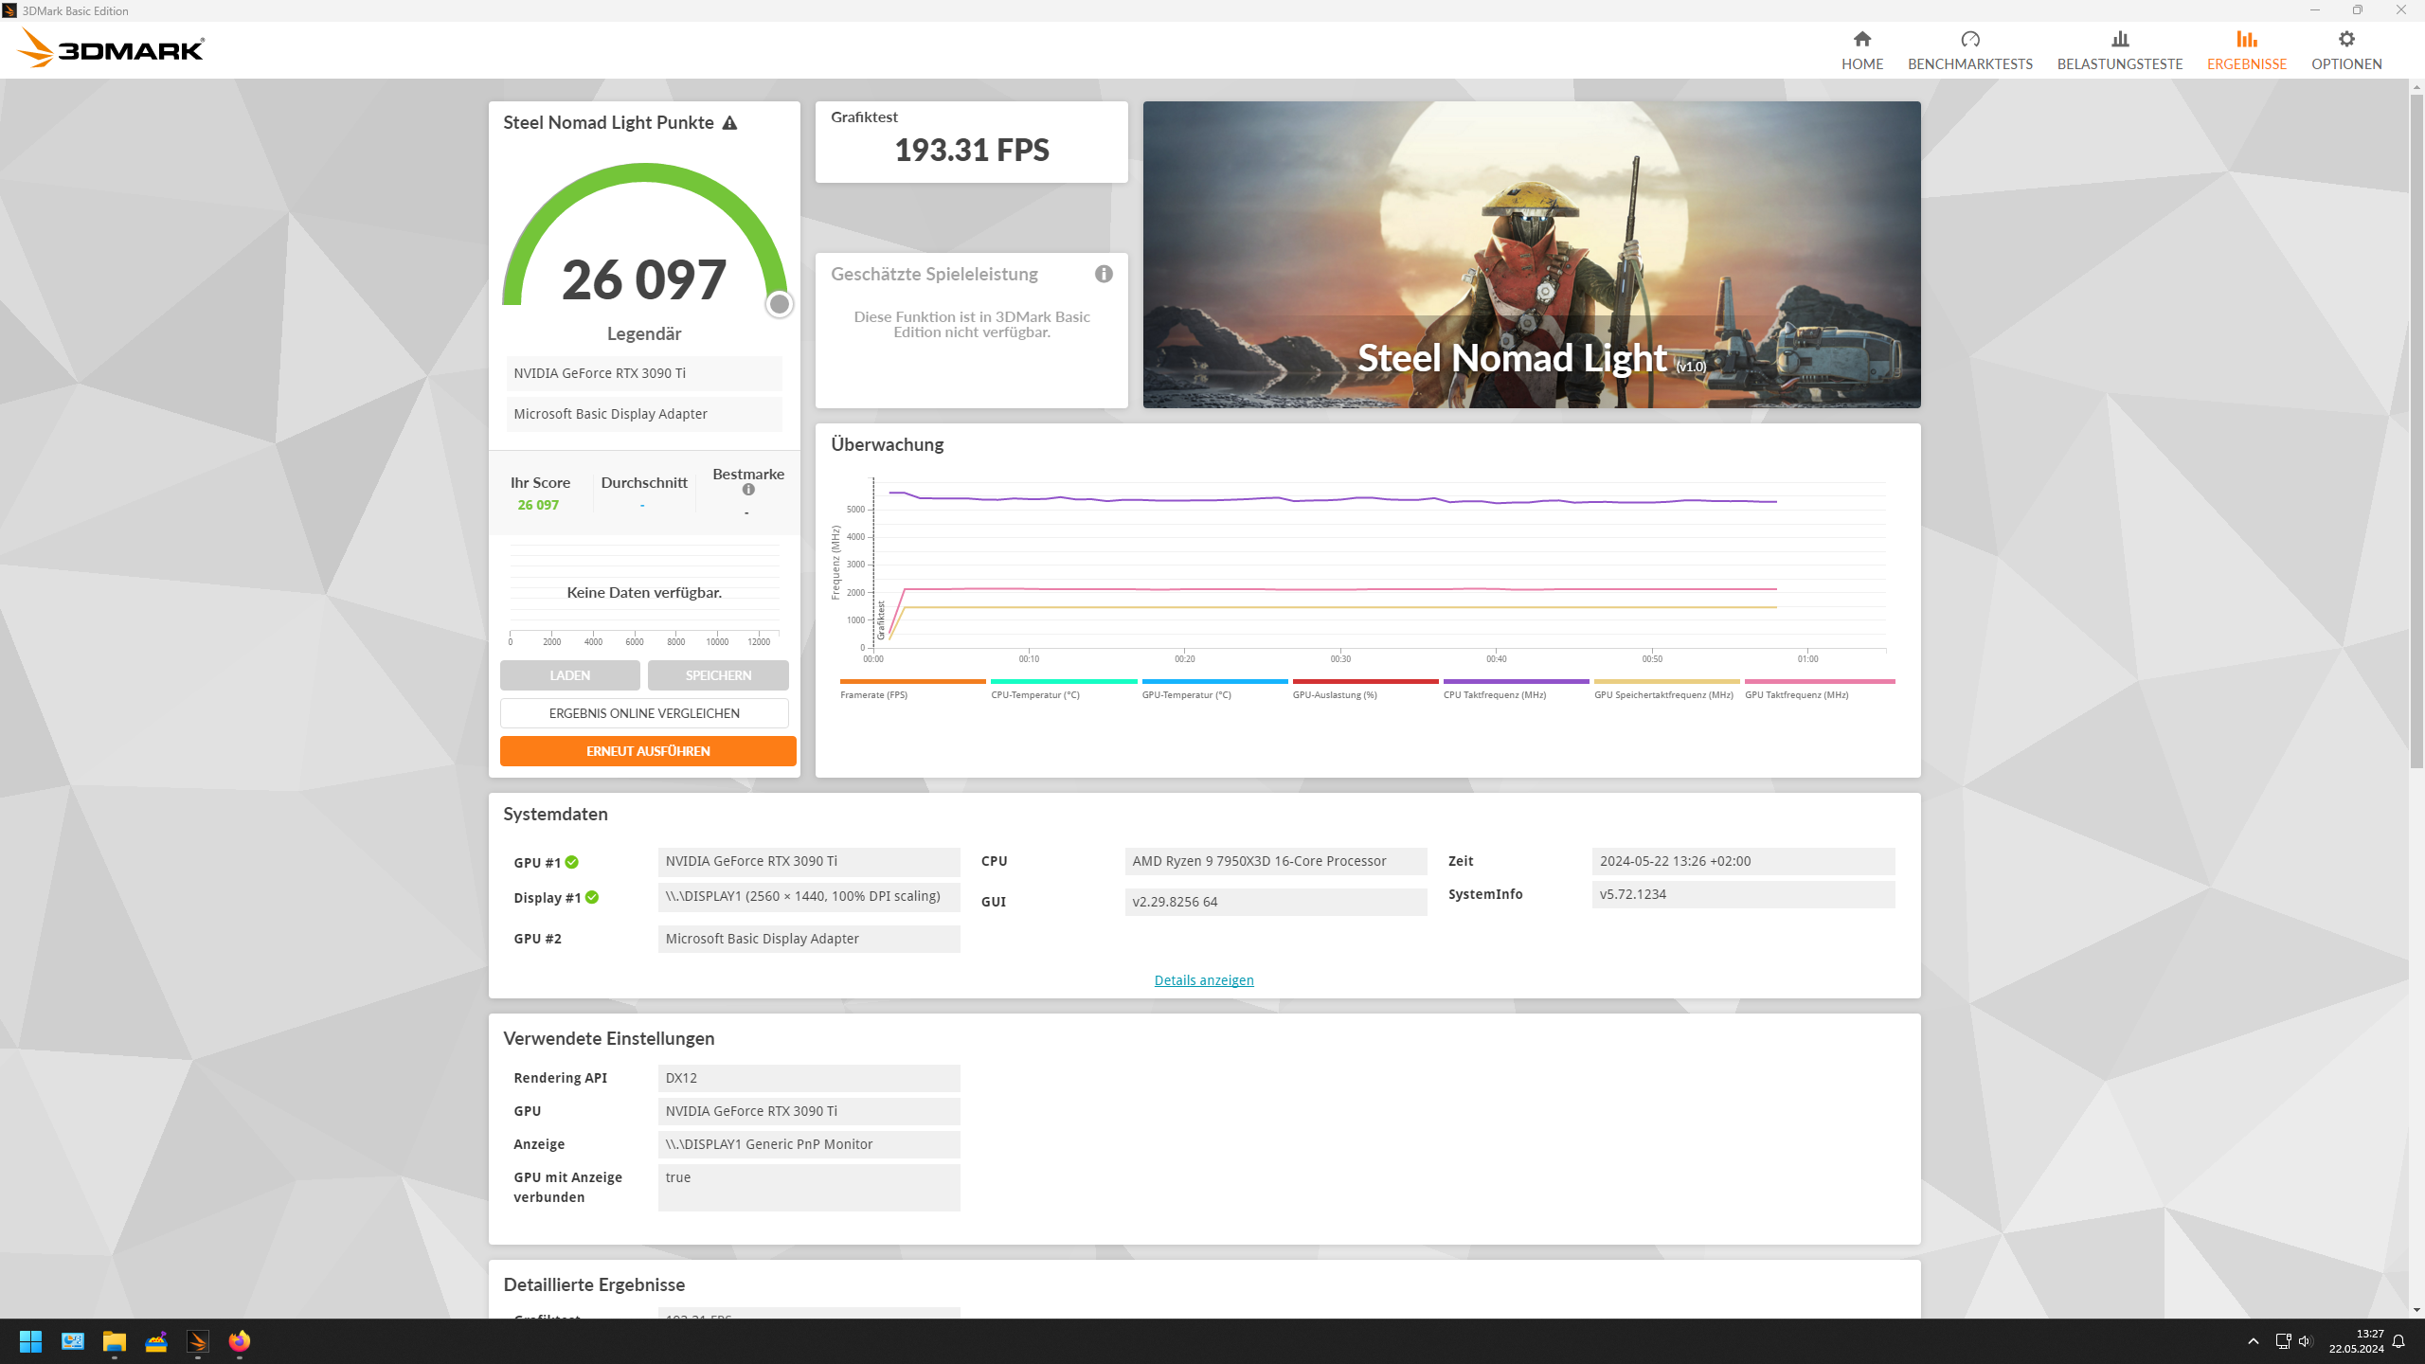Open Optionen via the gear icon
Screen dimensions: 2425x1364
point(2346,38)
